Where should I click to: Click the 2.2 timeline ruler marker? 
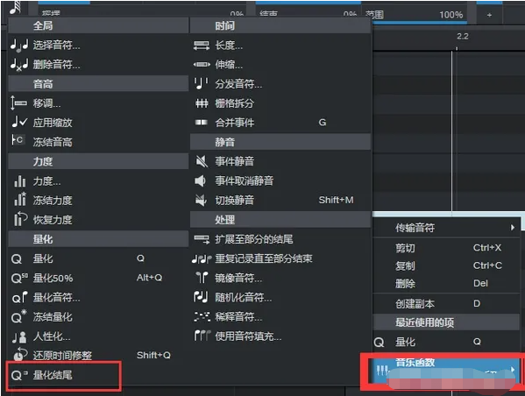coord(463,36)
